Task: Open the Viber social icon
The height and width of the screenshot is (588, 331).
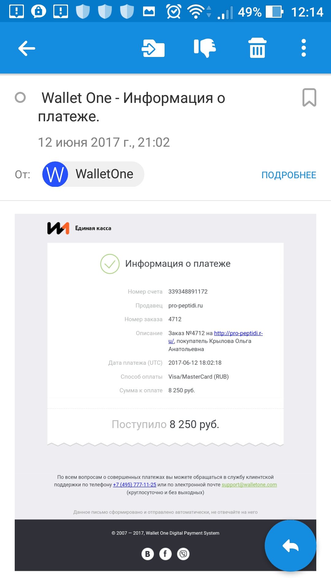Action: pos(183,554)
